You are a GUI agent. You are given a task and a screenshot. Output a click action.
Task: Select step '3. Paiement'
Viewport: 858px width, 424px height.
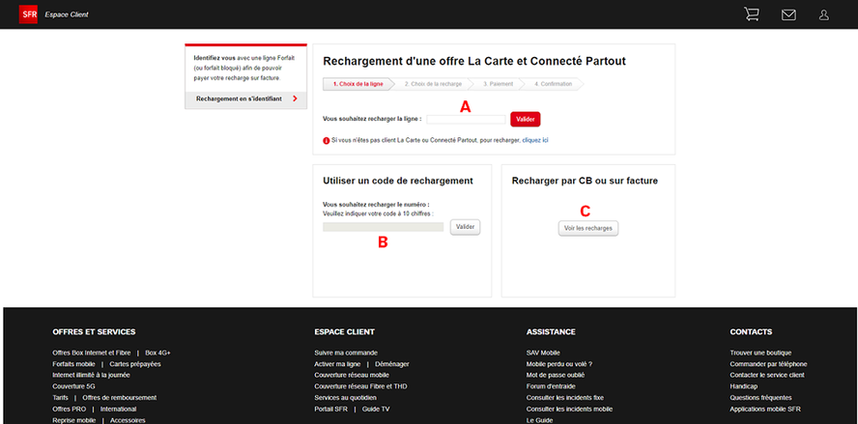(498, 84)
